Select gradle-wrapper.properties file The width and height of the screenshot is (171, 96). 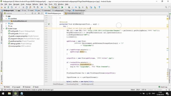click(24, 36)
